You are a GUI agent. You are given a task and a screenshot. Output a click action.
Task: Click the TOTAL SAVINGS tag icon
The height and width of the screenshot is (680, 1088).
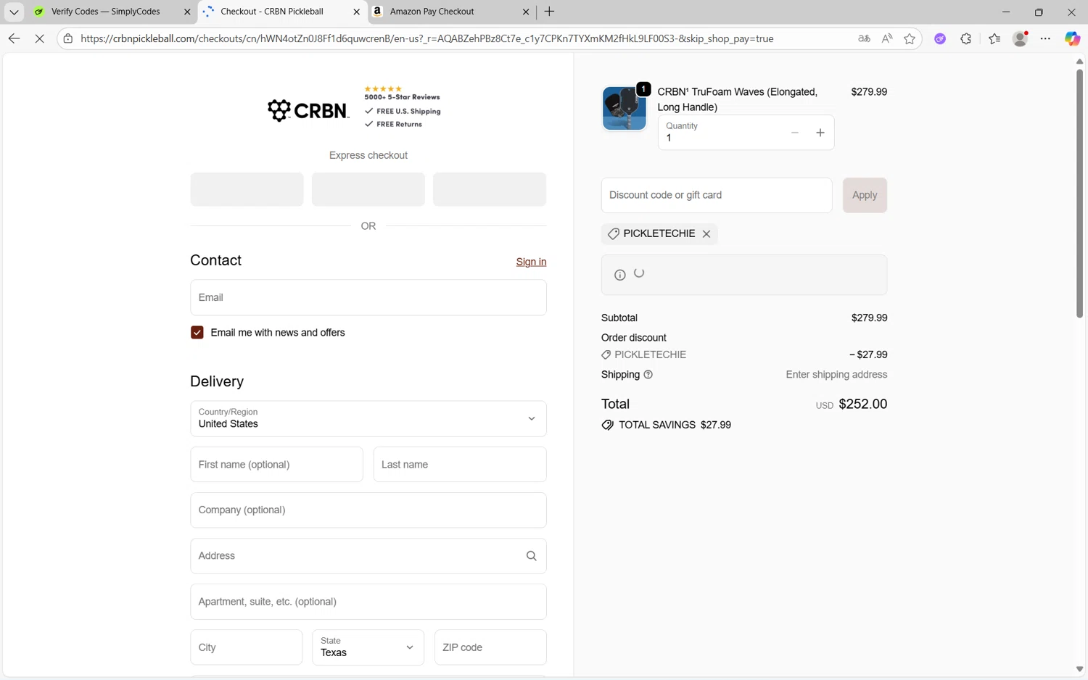click(608, 425)
